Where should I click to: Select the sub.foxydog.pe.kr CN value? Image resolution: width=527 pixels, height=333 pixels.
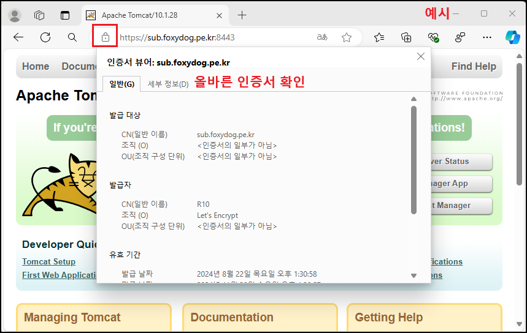coord(226,135)
